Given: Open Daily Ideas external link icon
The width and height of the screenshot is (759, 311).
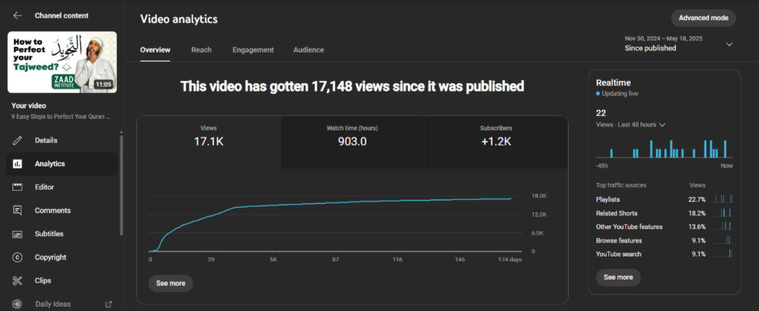Looking at the screenshot, I should tap(108, 304).
